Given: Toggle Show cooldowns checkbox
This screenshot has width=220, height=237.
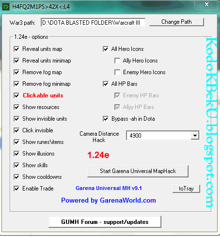Looking at the screenshot, I should (16, 177).
